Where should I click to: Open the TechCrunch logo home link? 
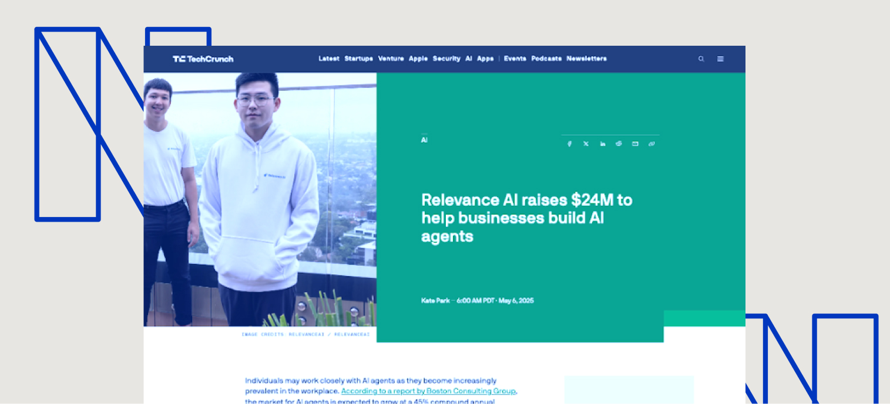203,59
